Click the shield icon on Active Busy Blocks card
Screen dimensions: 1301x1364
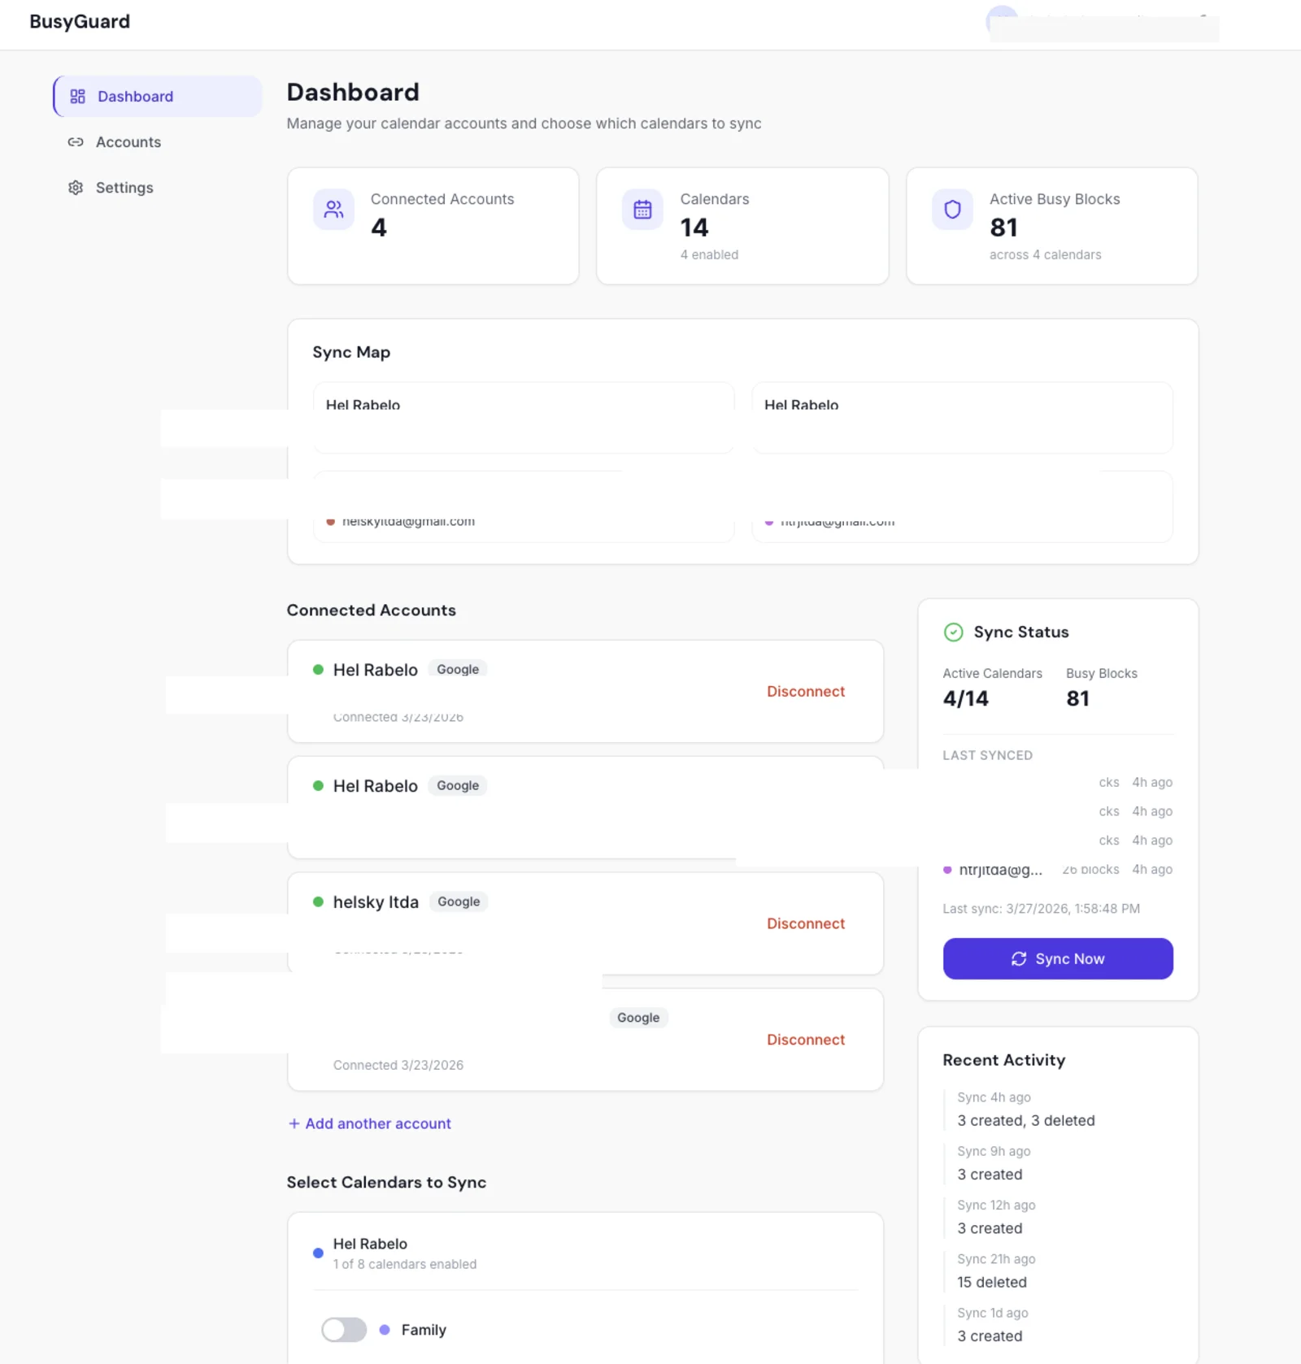pos(951,209)
